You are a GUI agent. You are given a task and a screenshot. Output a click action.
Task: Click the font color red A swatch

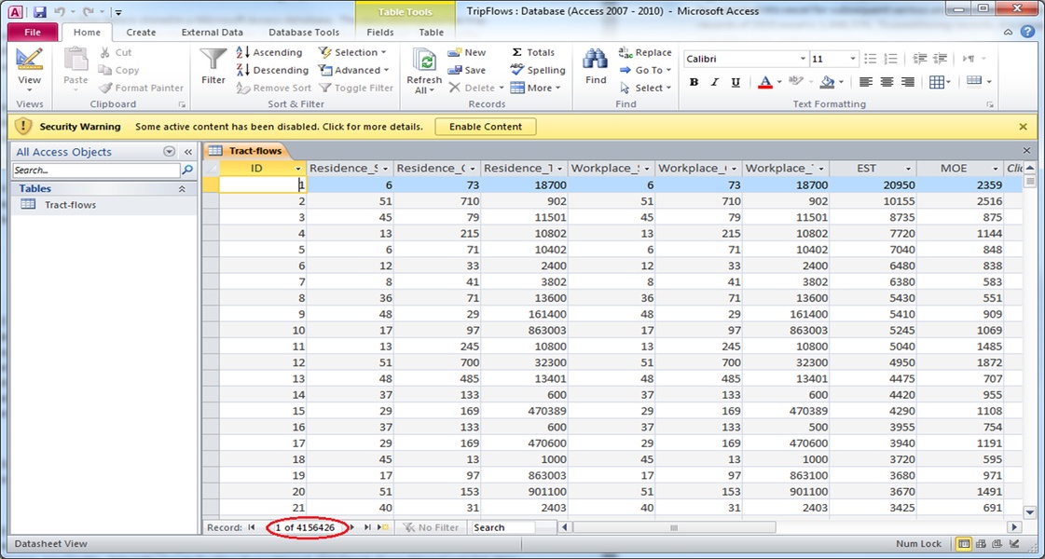click(x=765, y=82)
